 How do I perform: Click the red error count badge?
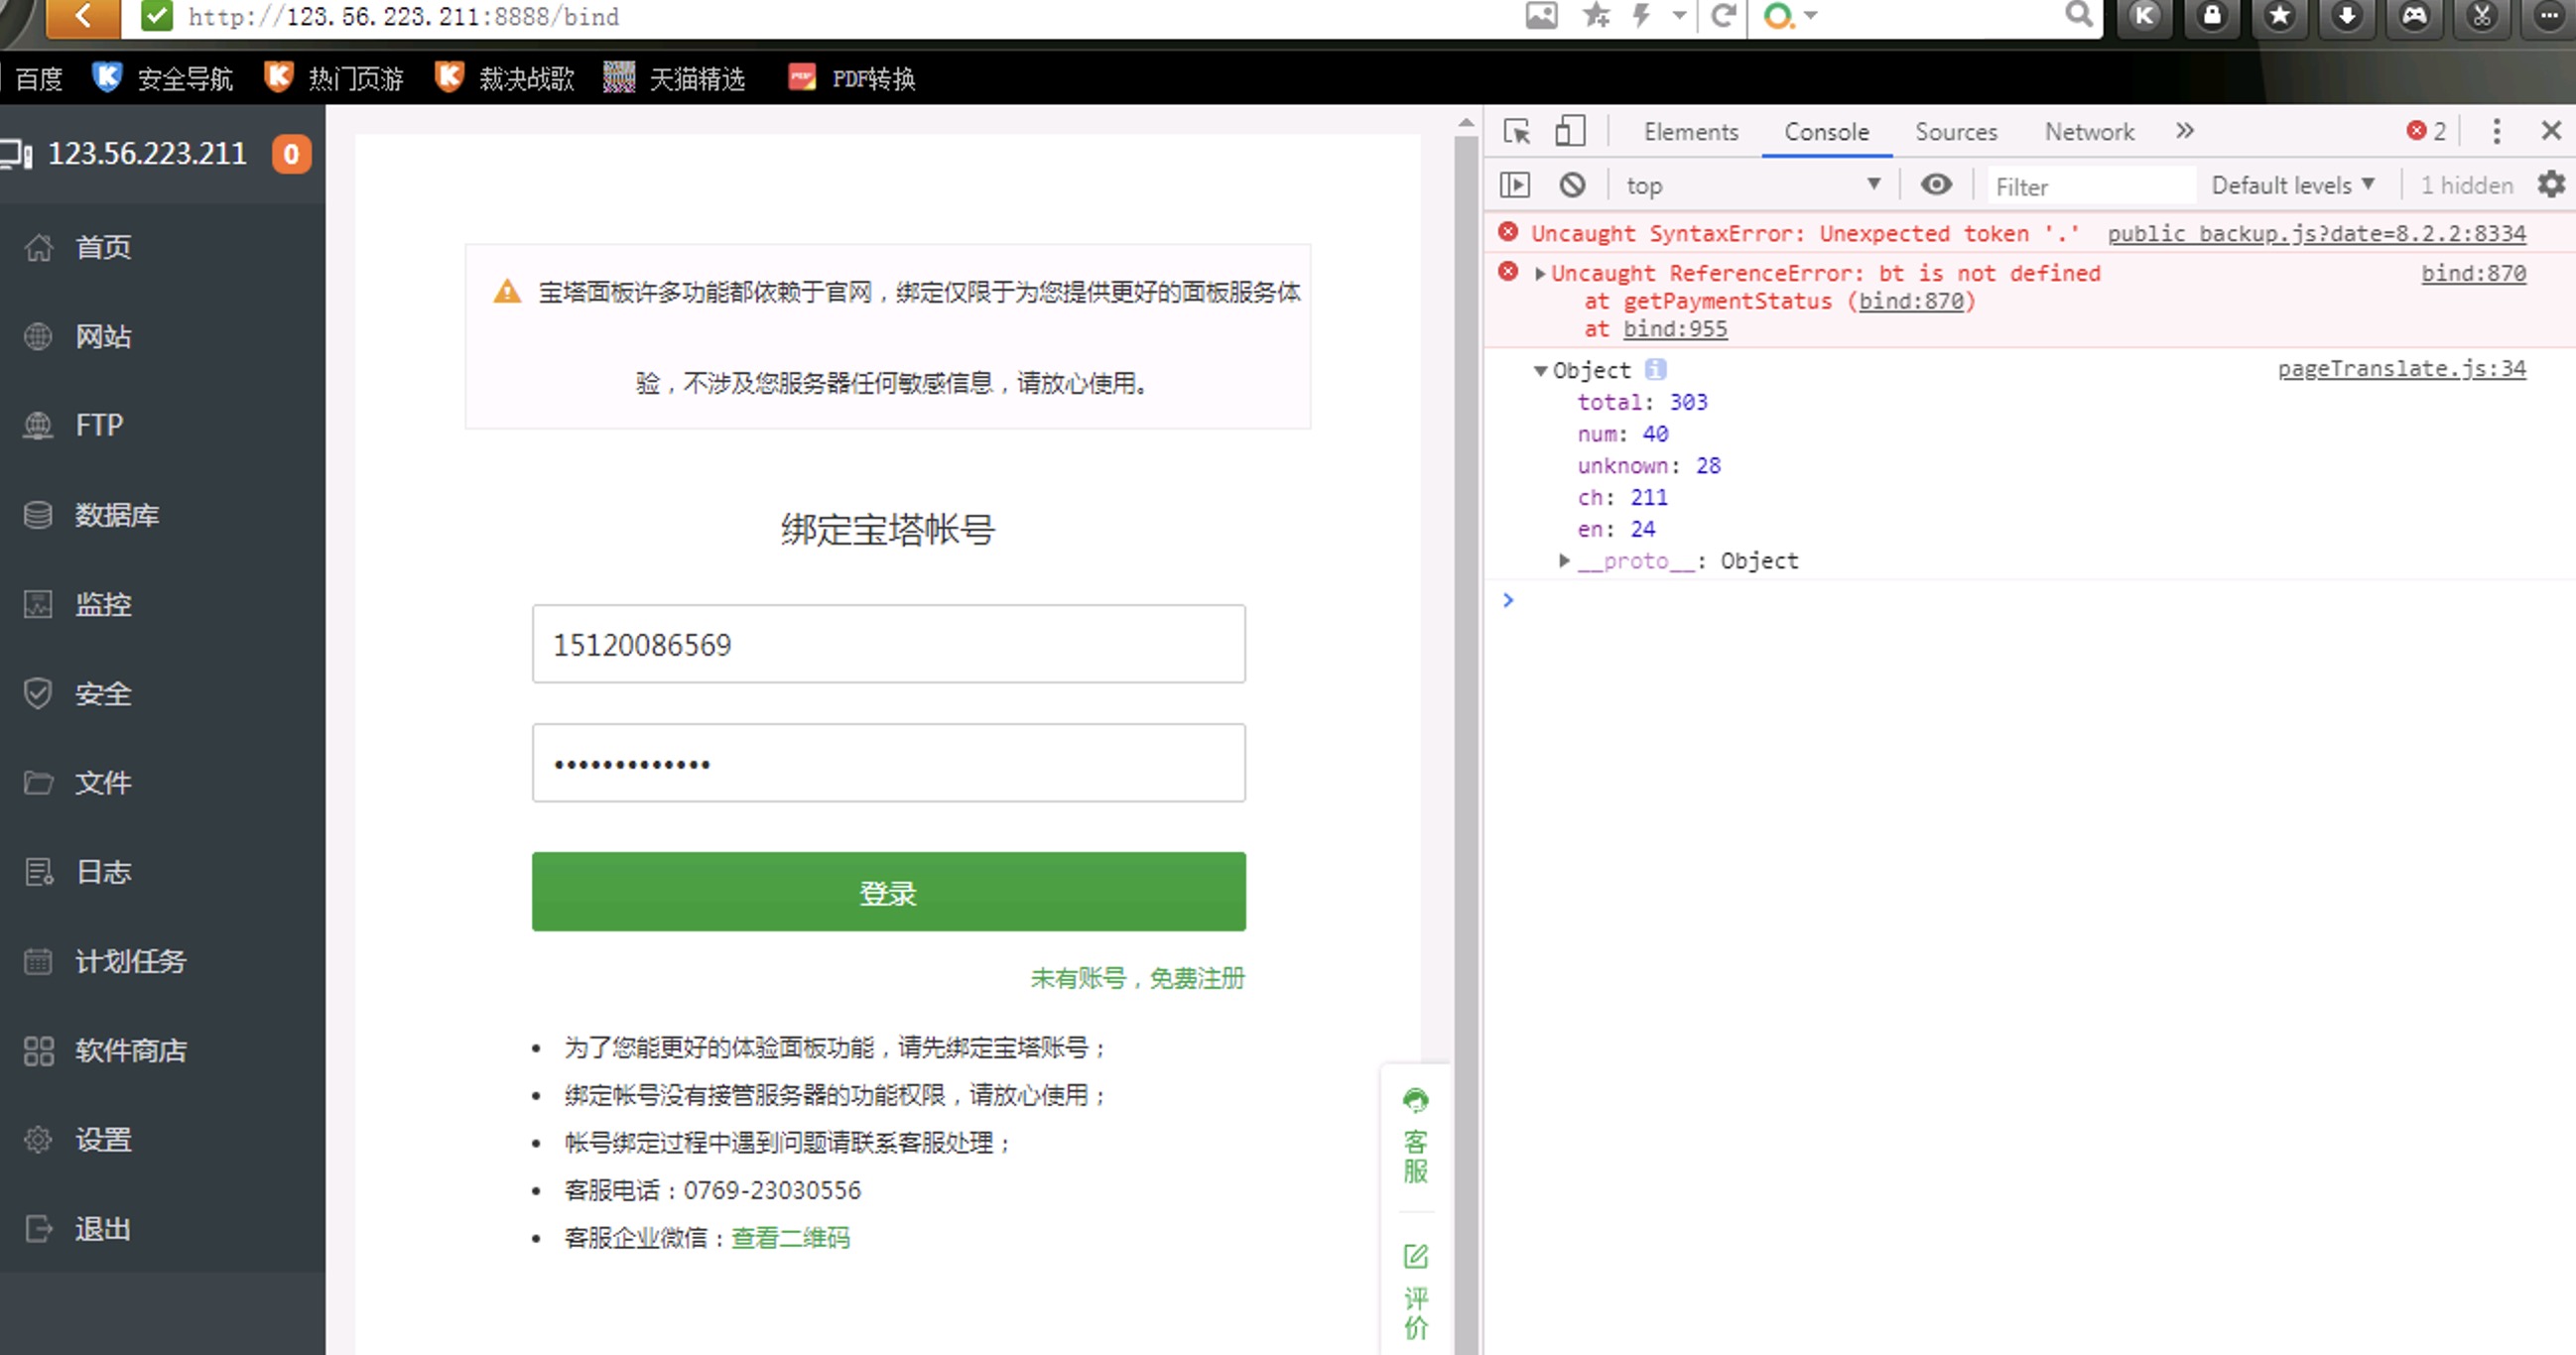pyautogui.click(x=2426, y=131)
